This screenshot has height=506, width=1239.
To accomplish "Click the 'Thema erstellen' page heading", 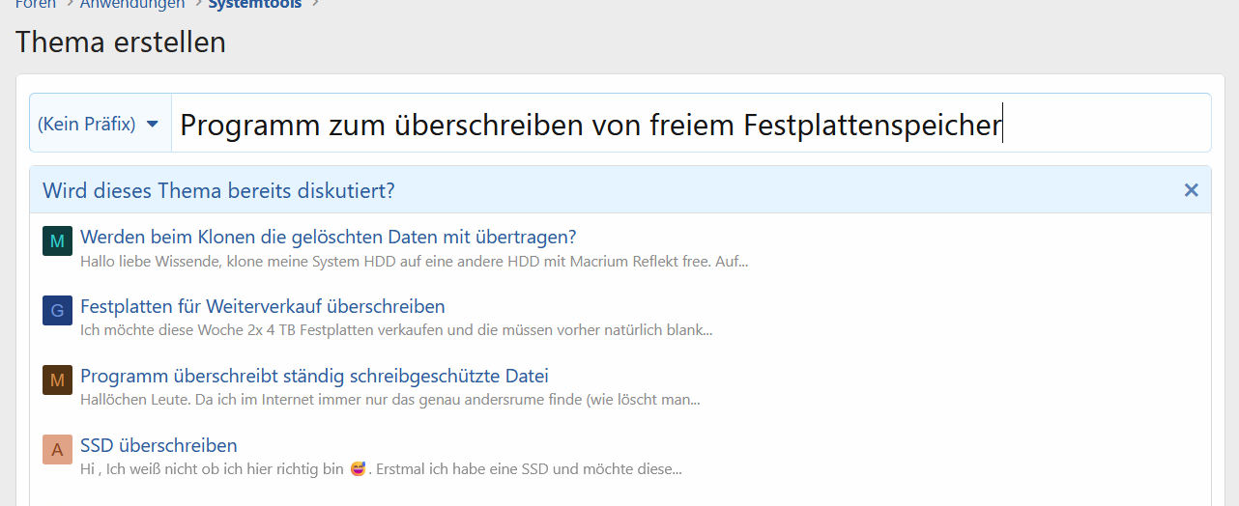I will (121, 42).
